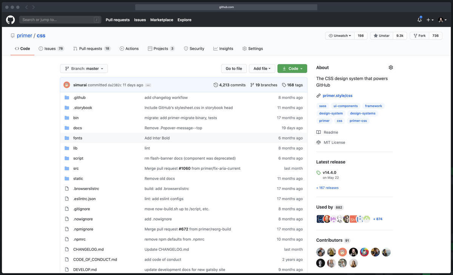Open commit hash da2382c

tap(114, 85)
